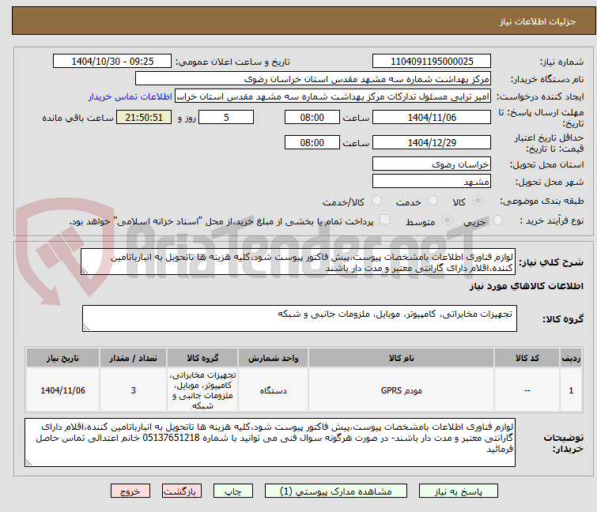Click the table date cell 1404/11/06

click(62, 390)
